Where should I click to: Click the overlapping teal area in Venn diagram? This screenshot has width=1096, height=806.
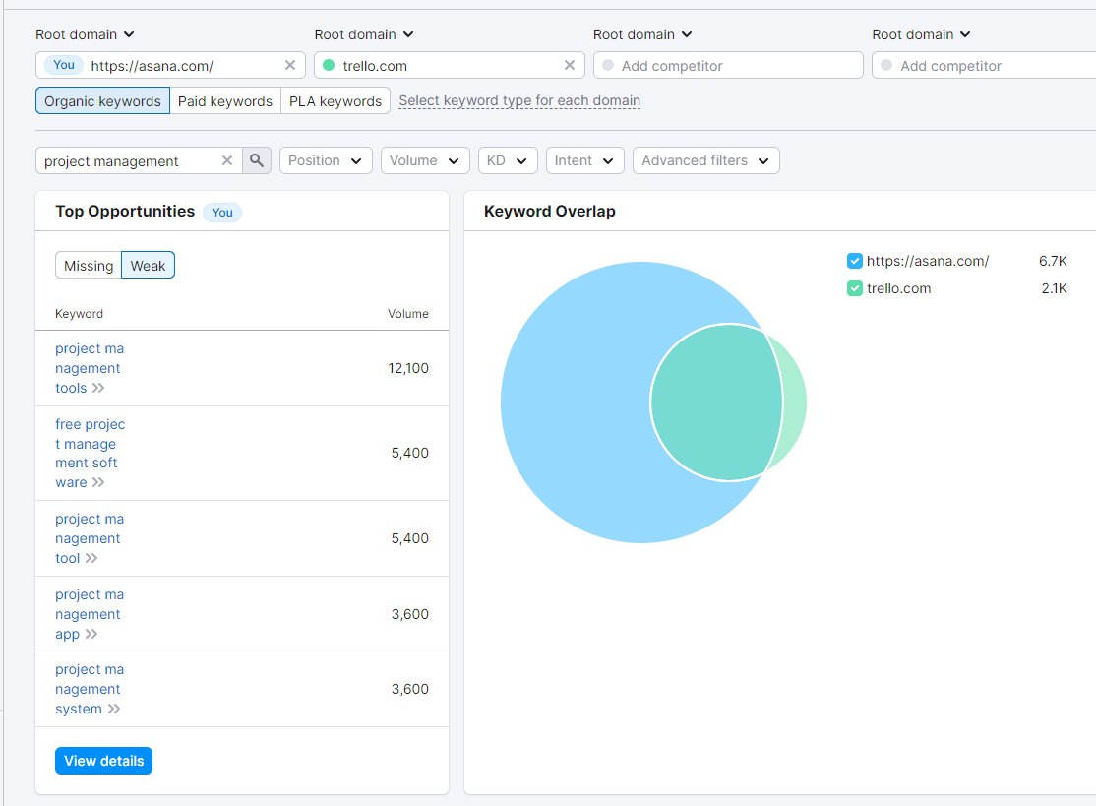[716, 403]
